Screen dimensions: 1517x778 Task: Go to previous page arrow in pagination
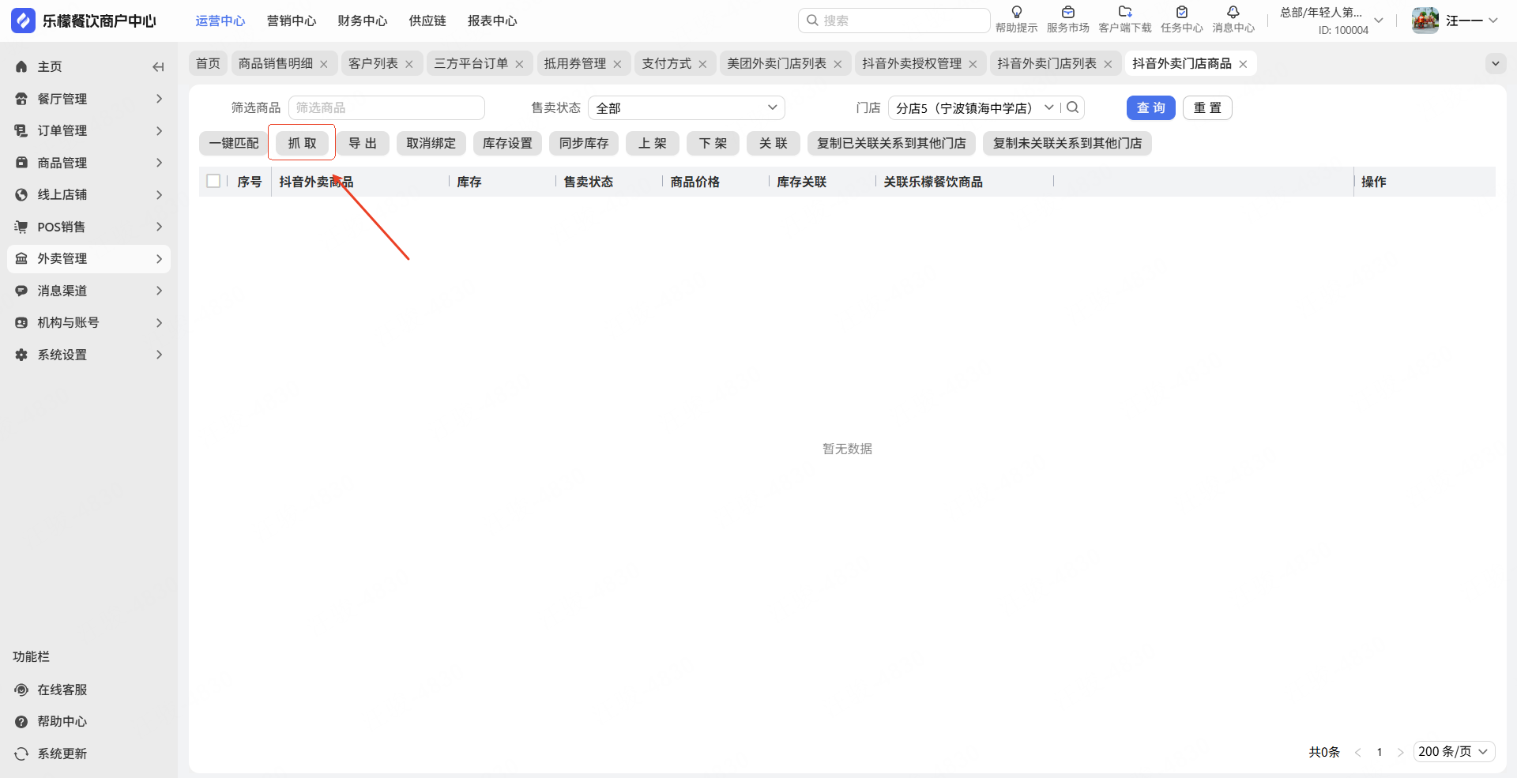[x=1358, y=752]
